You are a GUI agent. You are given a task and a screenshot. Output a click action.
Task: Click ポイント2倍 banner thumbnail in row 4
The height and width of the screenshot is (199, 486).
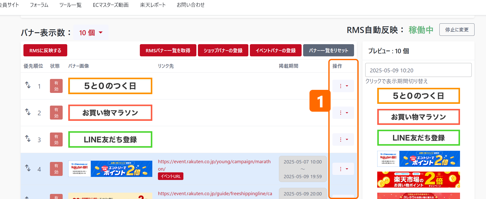(110, 169)
